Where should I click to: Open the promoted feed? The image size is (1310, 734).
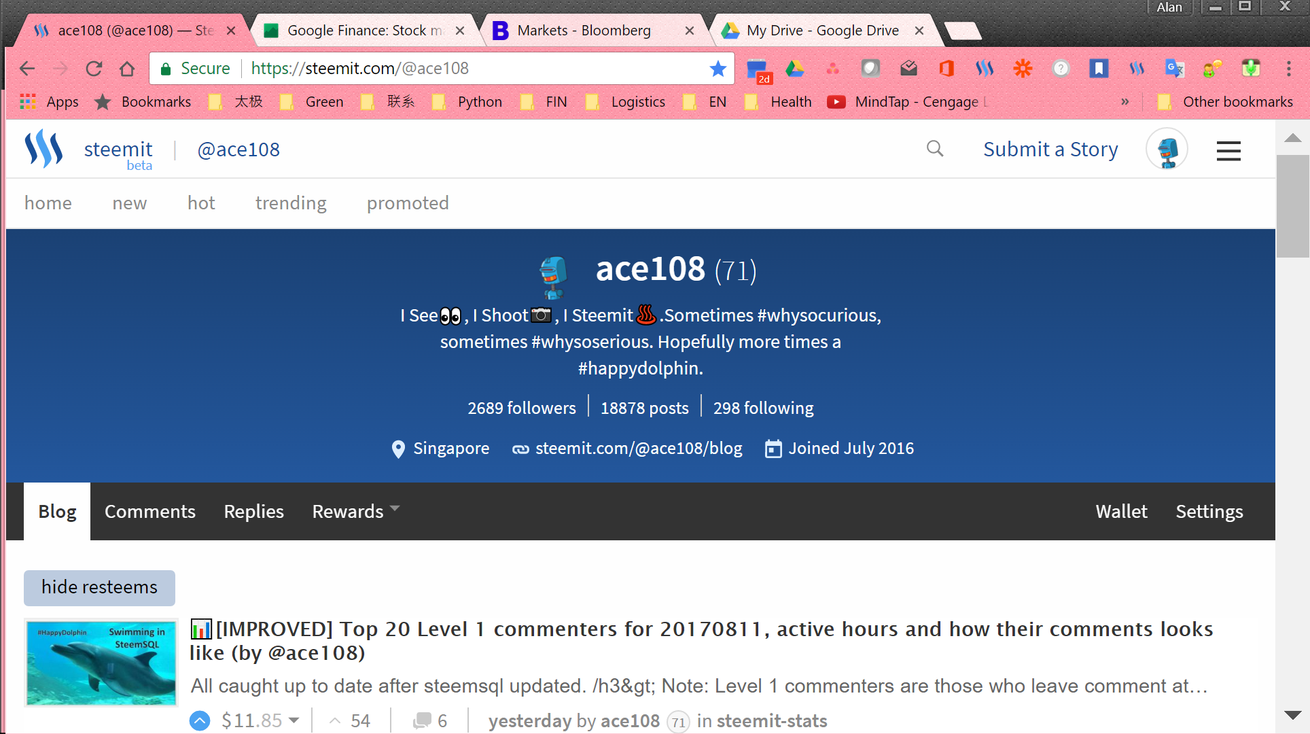click(x=408, y=203)
